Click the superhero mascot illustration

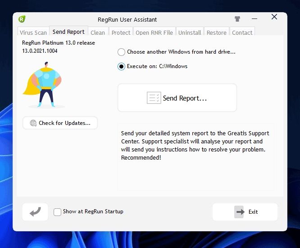(43, 85)
